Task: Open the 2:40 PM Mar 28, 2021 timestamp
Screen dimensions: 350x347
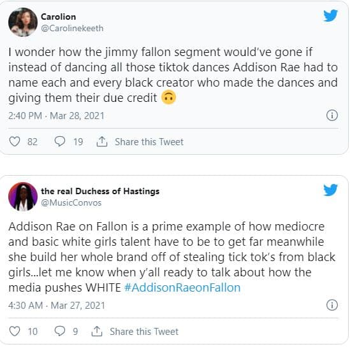Action: [56, 116]
